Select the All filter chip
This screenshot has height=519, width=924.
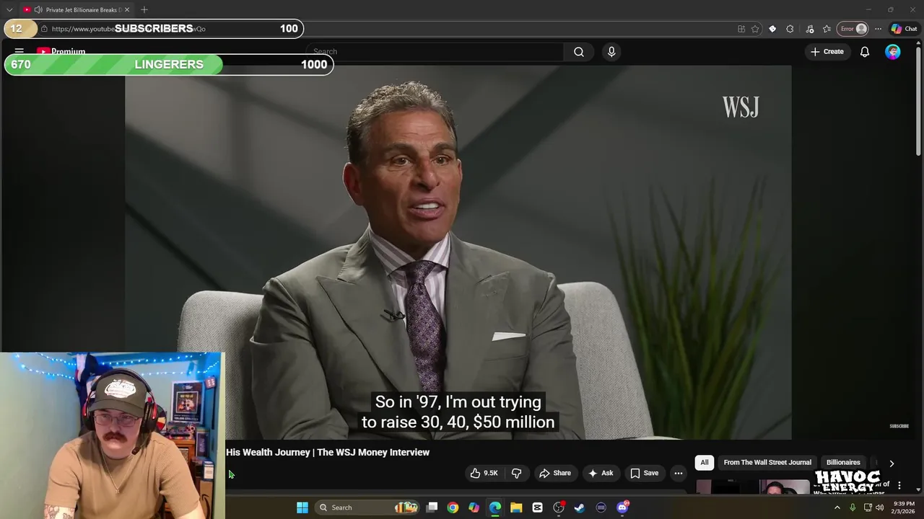pos(705,462)
